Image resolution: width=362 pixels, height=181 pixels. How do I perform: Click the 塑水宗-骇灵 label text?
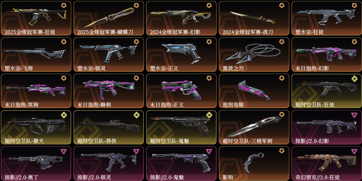[92, 68]
